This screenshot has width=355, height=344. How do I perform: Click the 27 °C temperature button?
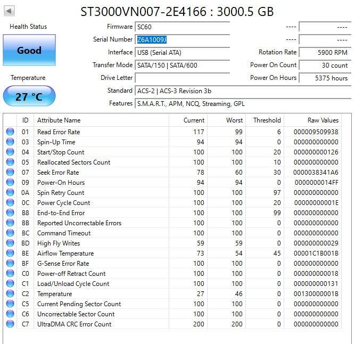click(29, 96)
